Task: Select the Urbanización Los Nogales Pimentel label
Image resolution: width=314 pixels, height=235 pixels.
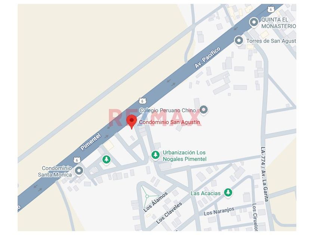Action: (184, 156)
